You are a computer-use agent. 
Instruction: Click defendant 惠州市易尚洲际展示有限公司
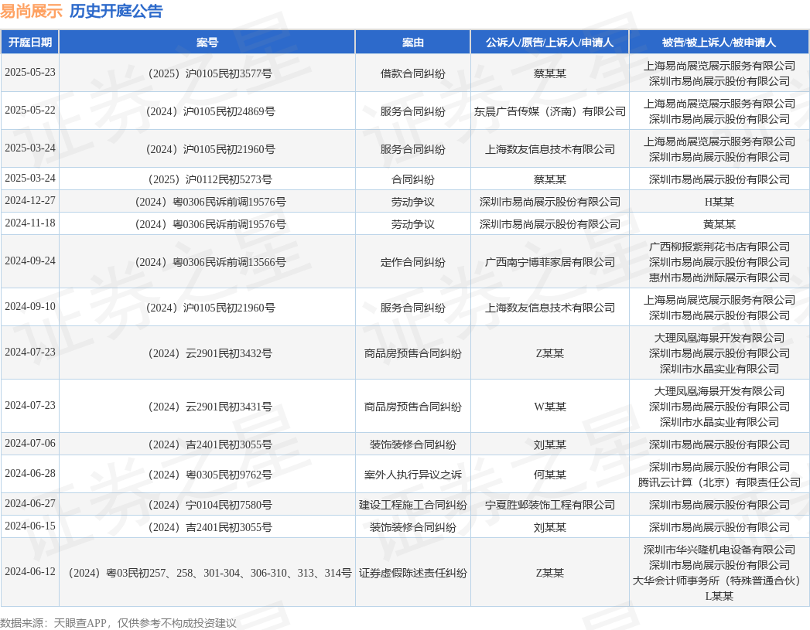[719, 278]
